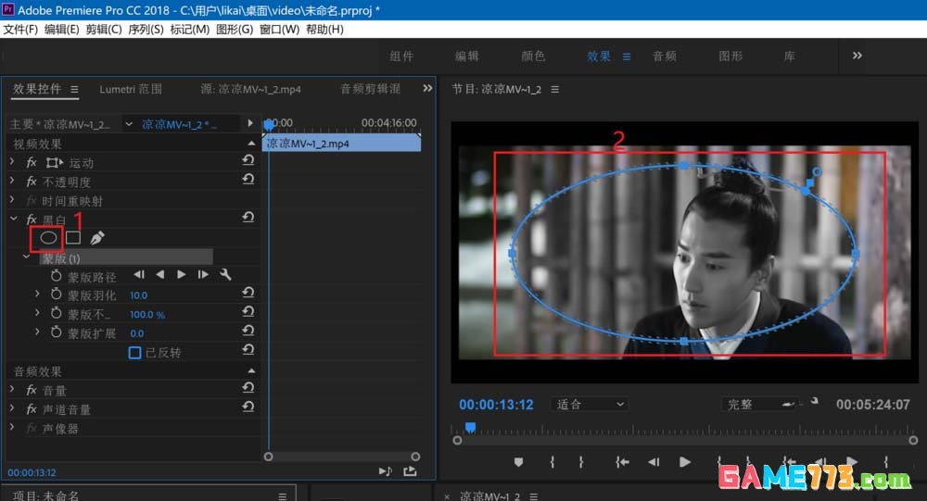The image size is (927, 501).
Task: Track mask backward one frame
Action: point(139,274)
